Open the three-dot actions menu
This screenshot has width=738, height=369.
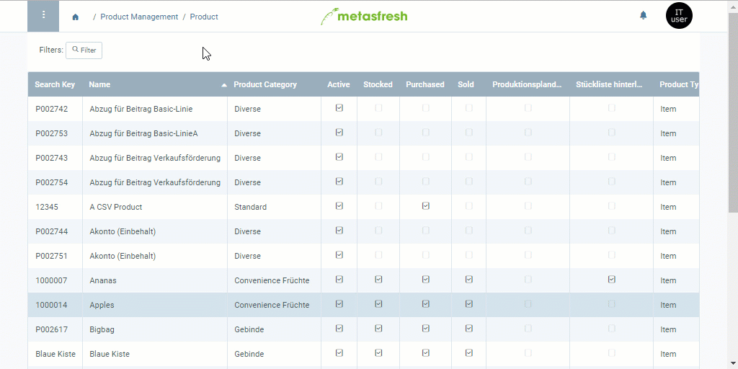click(x=43, y=16)
